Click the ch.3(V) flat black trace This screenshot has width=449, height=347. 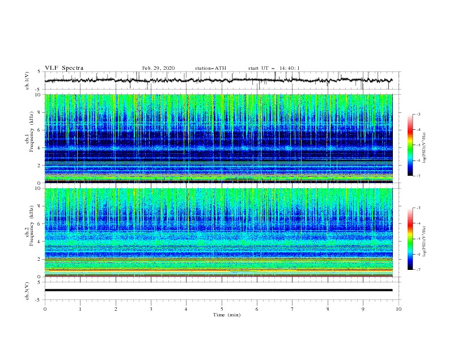[x=218, y=290]
